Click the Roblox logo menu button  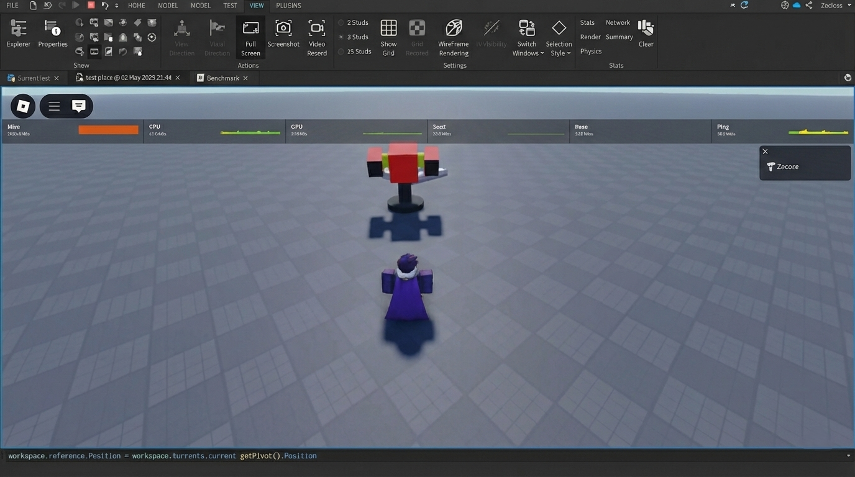(23, 106)
